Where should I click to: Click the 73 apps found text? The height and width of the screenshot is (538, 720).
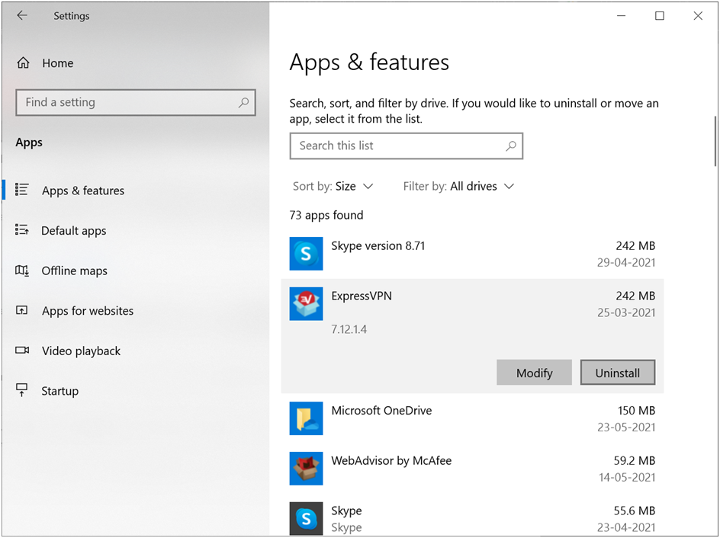326,215
